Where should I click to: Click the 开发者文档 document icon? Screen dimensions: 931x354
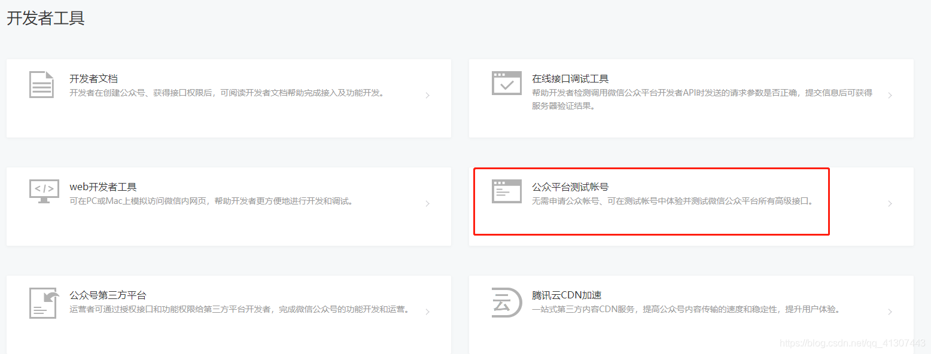pyautogui.click(x=41, y=84)
